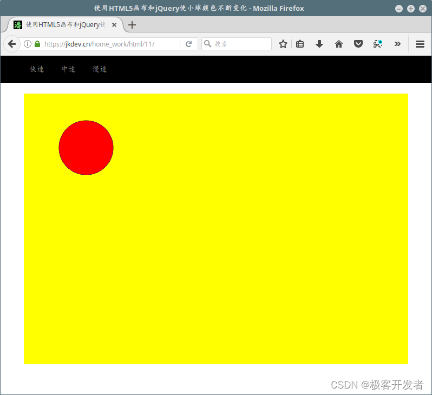Minimize the Firefox window

pyautogui.click(x=398, y=9)
